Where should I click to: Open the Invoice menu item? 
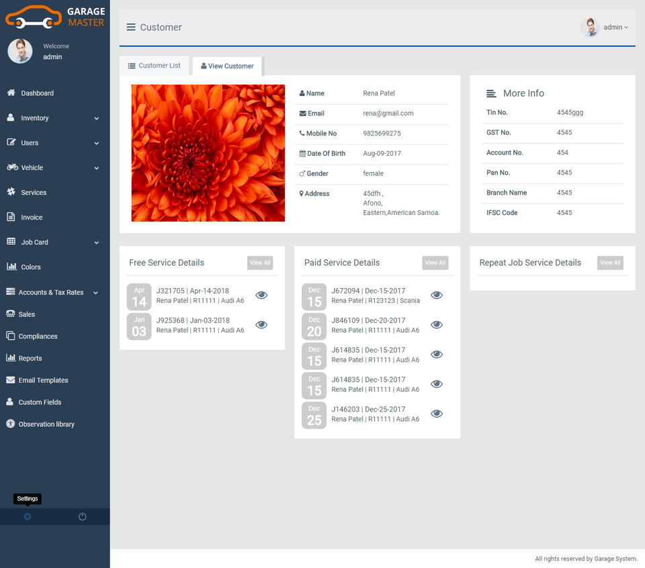click(x=32, y=218)
